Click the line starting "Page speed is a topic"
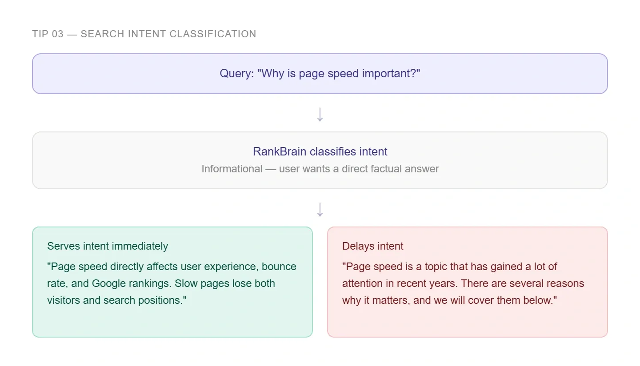This screenshot has height=366, width=640. click(x=450, y=267)
